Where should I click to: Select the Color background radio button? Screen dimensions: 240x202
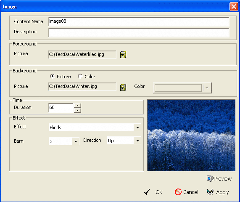point(80,76)
